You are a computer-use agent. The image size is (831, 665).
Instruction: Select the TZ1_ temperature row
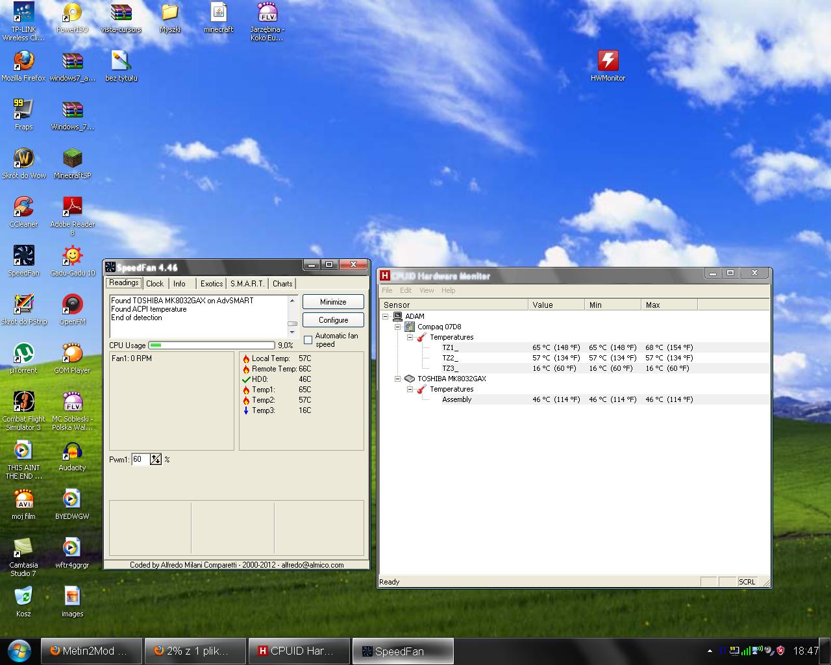[x=575, y=347]
